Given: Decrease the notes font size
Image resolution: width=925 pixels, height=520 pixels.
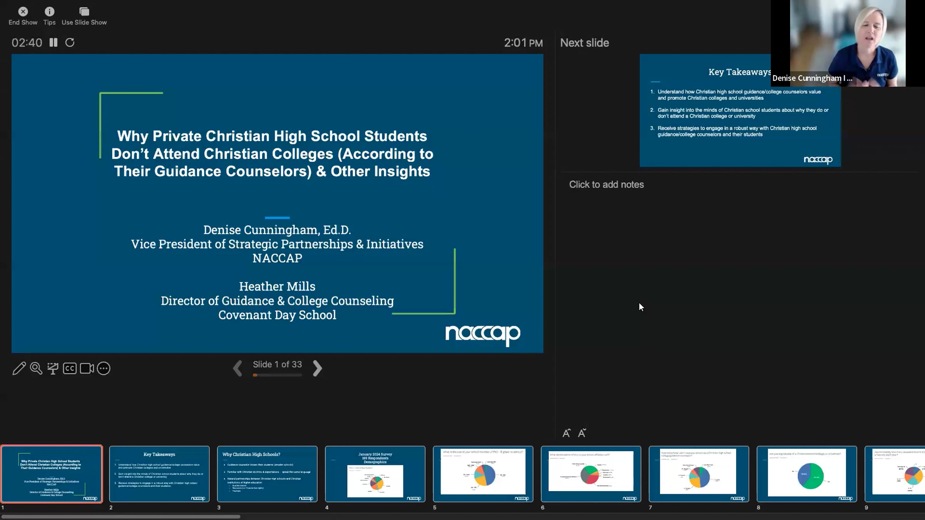Looking at the screenshot, I should [582, 433].
